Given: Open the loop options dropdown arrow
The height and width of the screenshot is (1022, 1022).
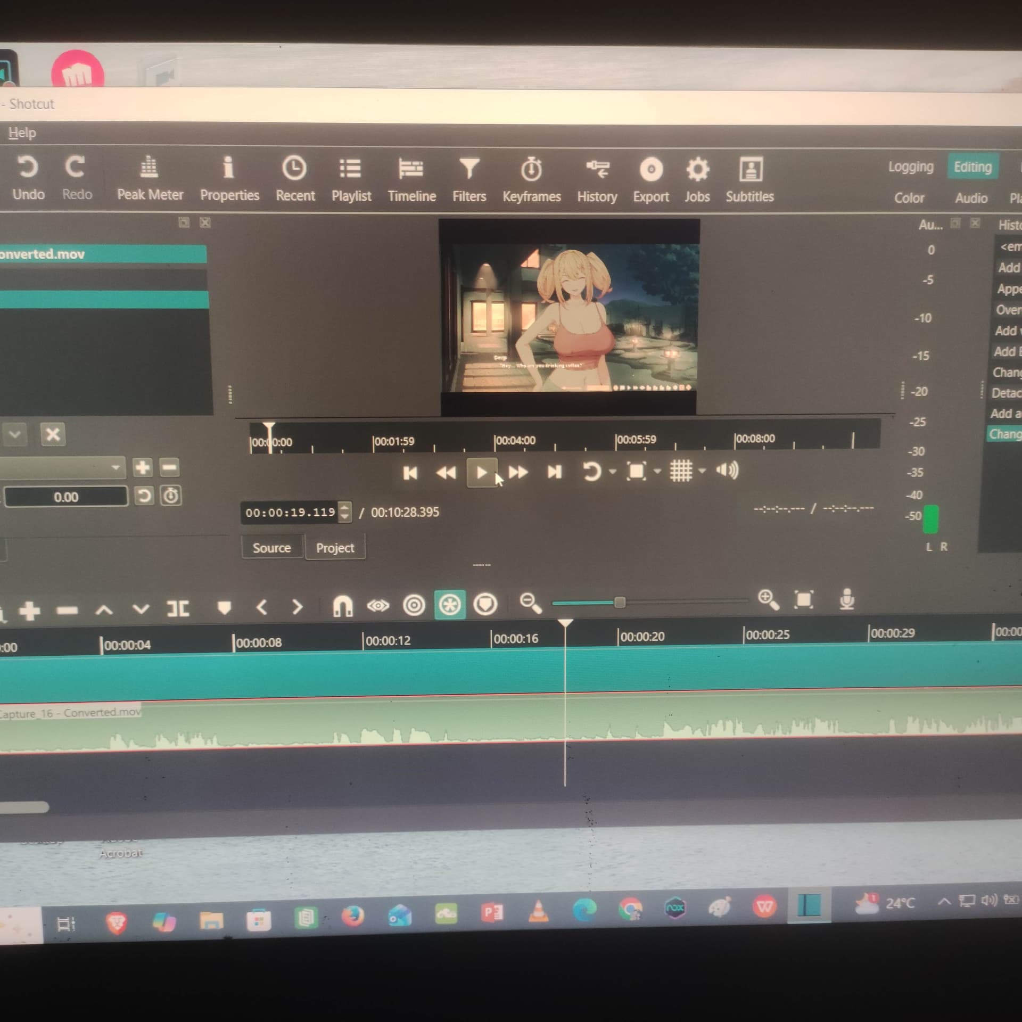Looking at the screenshot, I should coord(613,472).
